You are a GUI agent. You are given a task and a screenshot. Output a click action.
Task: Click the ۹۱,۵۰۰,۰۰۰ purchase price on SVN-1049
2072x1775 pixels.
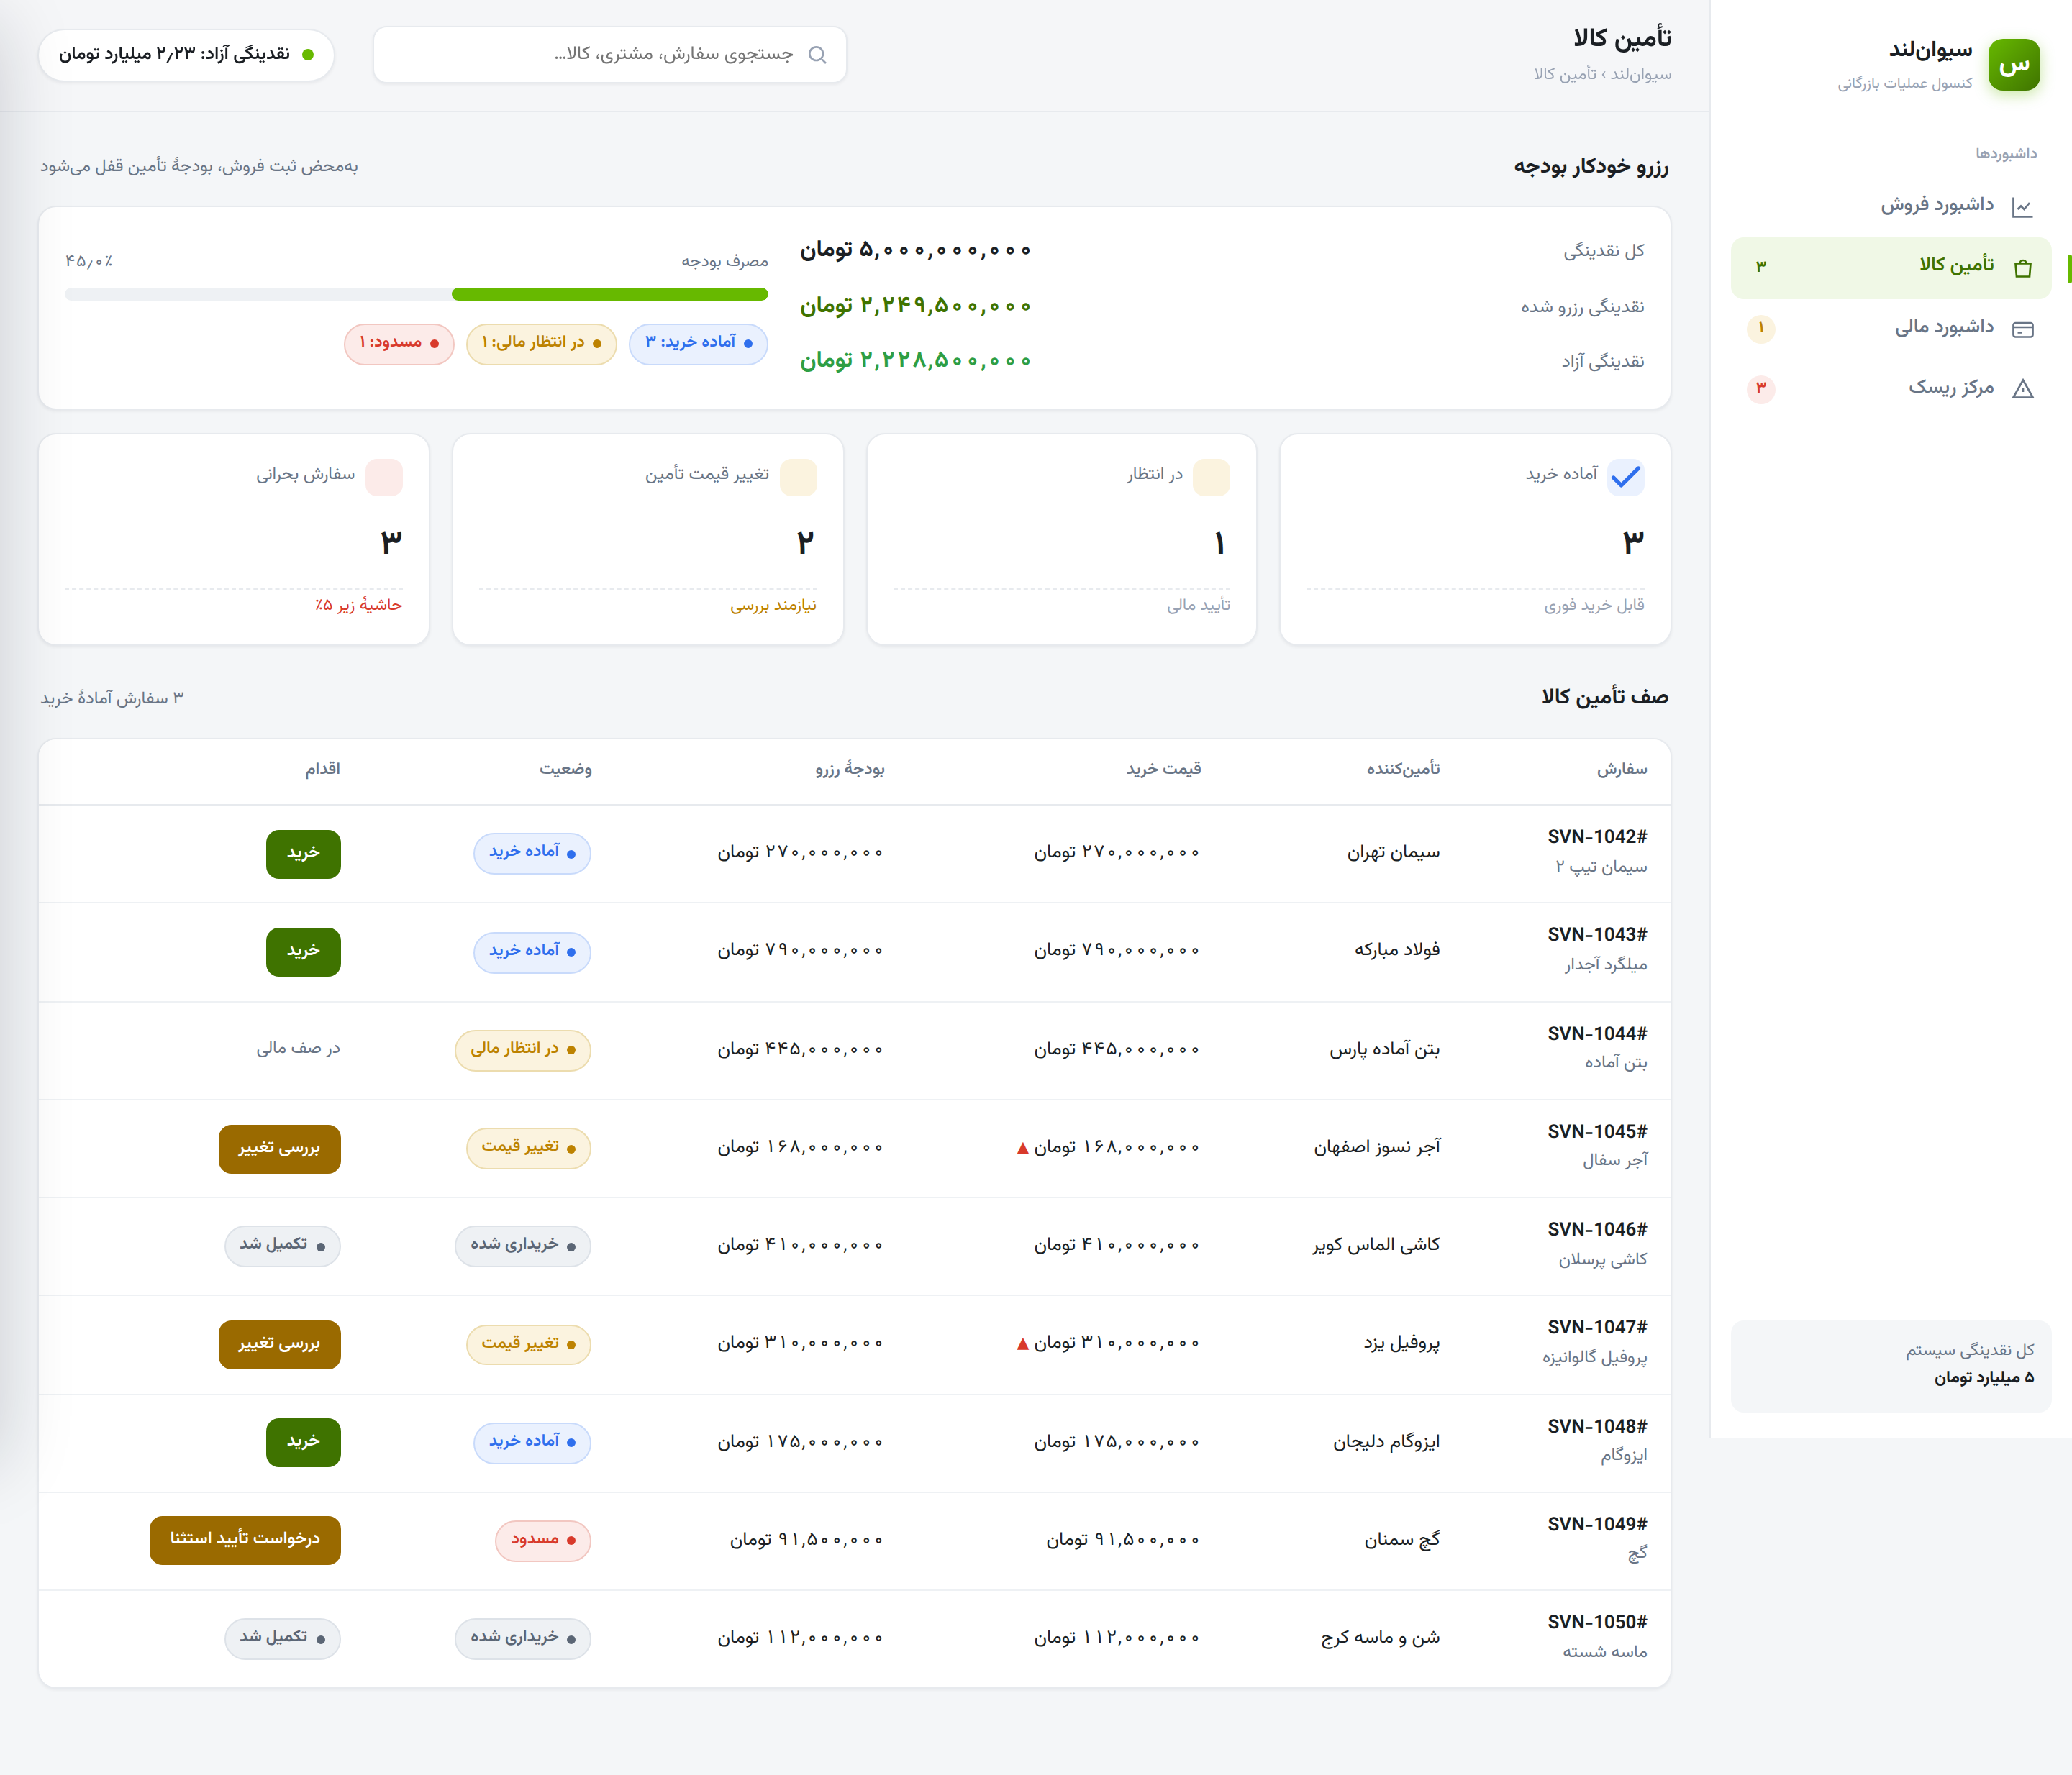1122,1540
